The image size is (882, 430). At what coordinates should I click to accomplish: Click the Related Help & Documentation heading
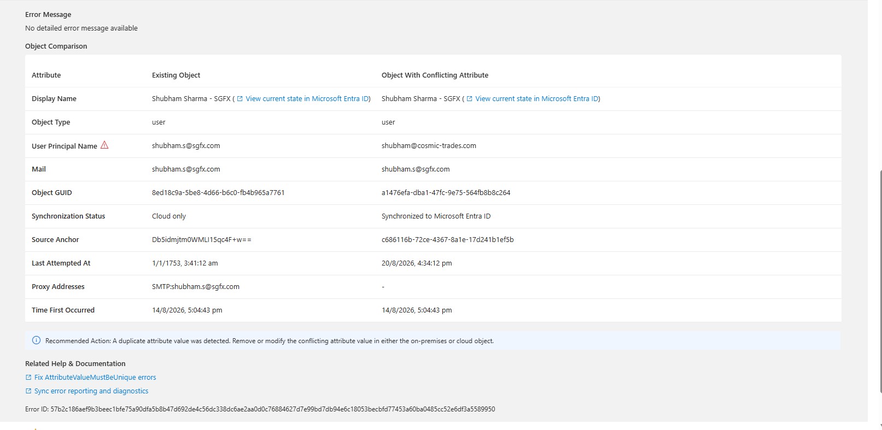coord(75,364)
